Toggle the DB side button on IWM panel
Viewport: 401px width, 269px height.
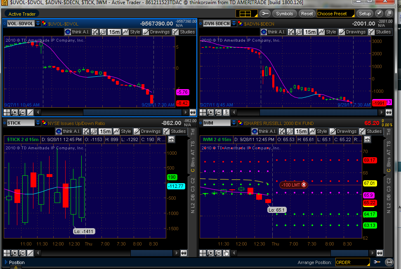click(389, 197)
